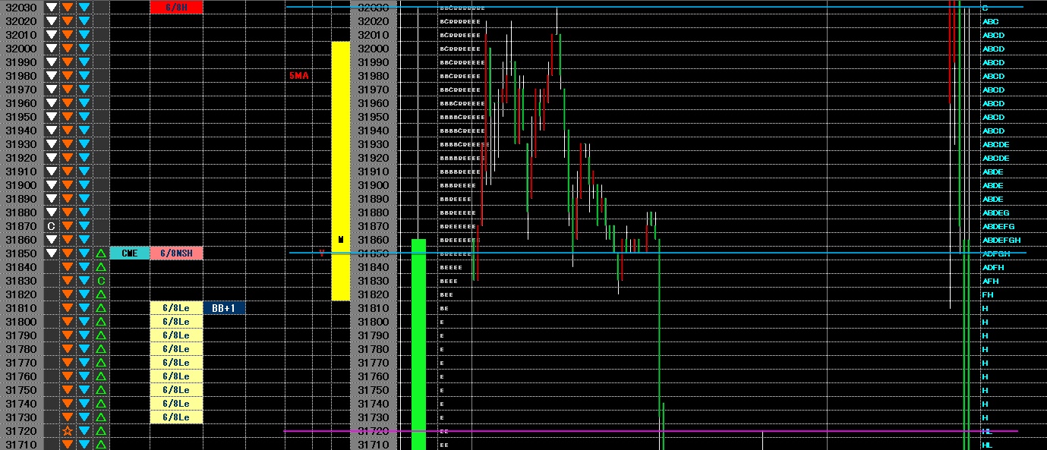Select the cyan CME cell
Viewport: 1047px width, 450px height.
(x=130, y=253)
